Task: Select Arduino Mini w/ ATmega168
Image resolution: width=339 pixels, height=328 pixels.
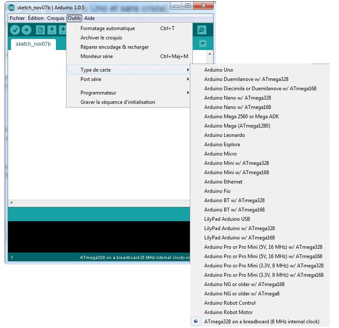Action: pos(260,172)
